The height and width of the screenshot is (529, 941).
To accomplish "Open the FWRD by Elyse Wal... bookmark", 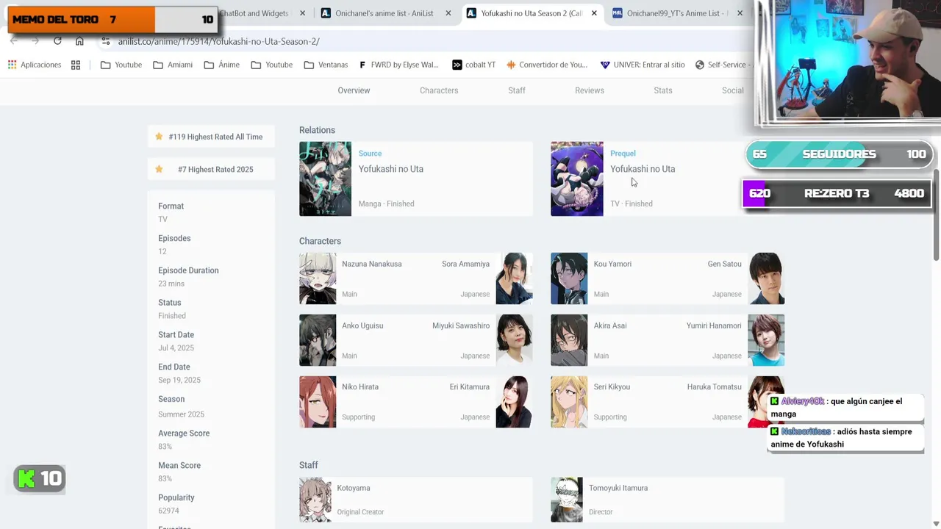I will [x=399, y=65].
